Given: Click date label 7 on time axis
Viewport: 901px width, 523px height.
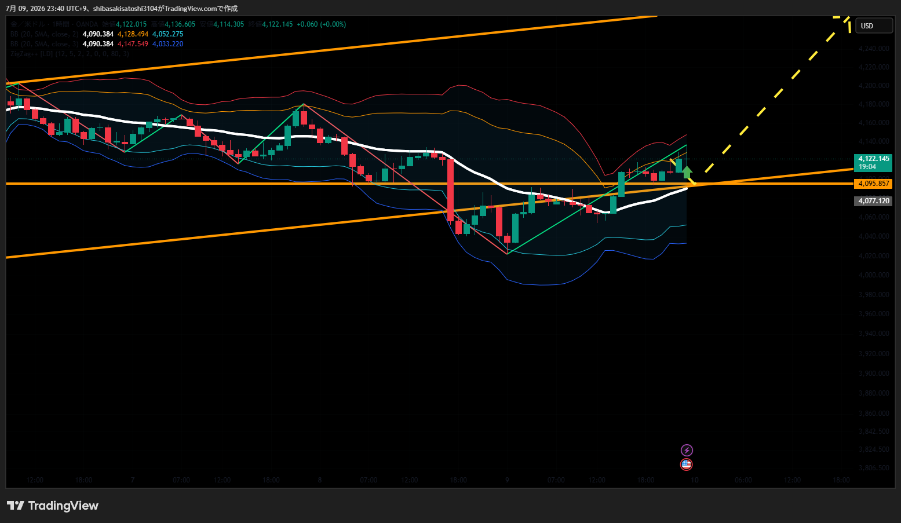Looking at the screenshot, I should coord(133,480).
